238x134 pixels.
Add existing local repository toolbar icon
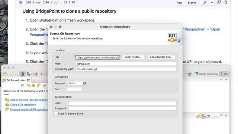click(29, 86)
